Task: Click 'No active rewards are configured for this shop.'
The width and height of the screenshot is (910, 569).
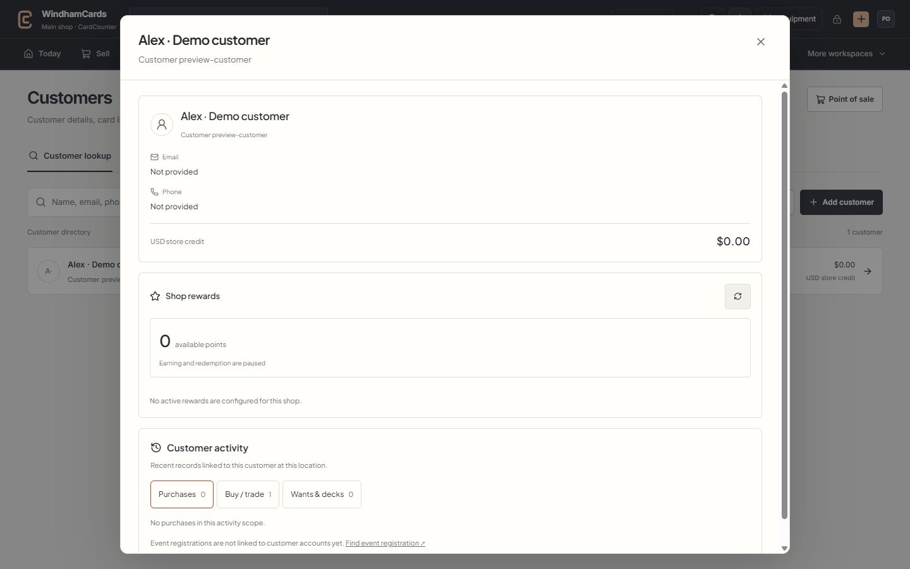Action: click(x=226, y=401)
